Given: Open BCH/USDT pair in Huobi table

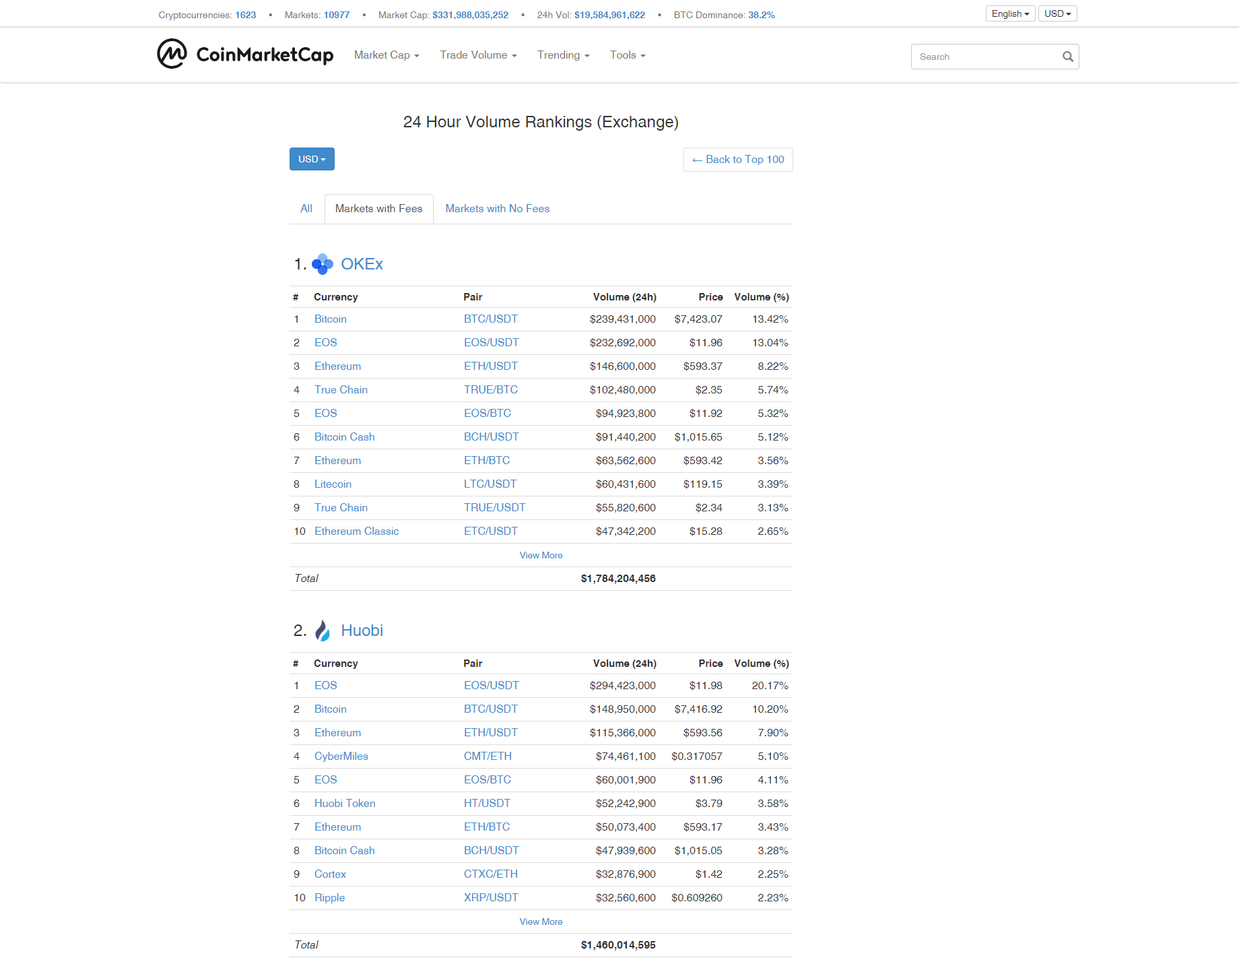Looking at the screenshot, I should pos(492,851).
